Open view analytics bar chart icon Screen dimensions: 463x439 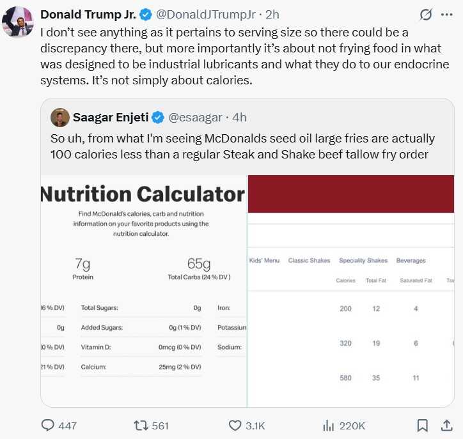[x=329, y=425]
